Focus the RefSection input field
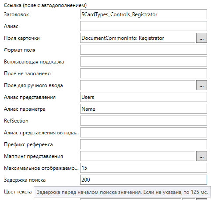This screenshot has width=211, height=200. click(x=144, y=121)
